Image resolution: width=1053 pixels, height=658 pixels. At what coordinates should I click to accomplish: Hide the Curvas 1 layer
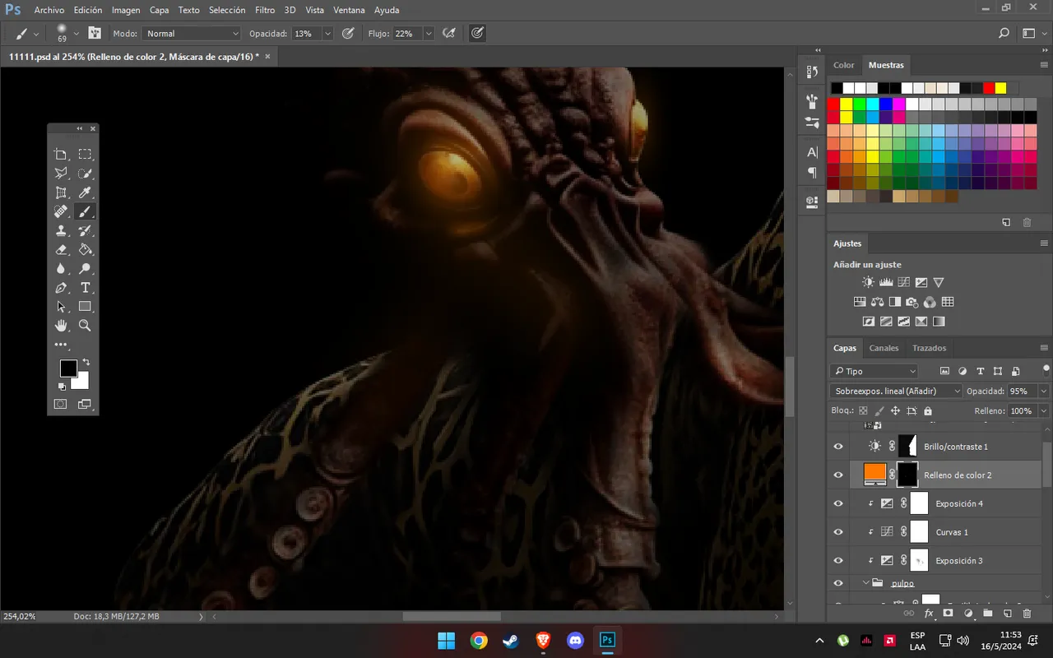[x=838, y=532]
